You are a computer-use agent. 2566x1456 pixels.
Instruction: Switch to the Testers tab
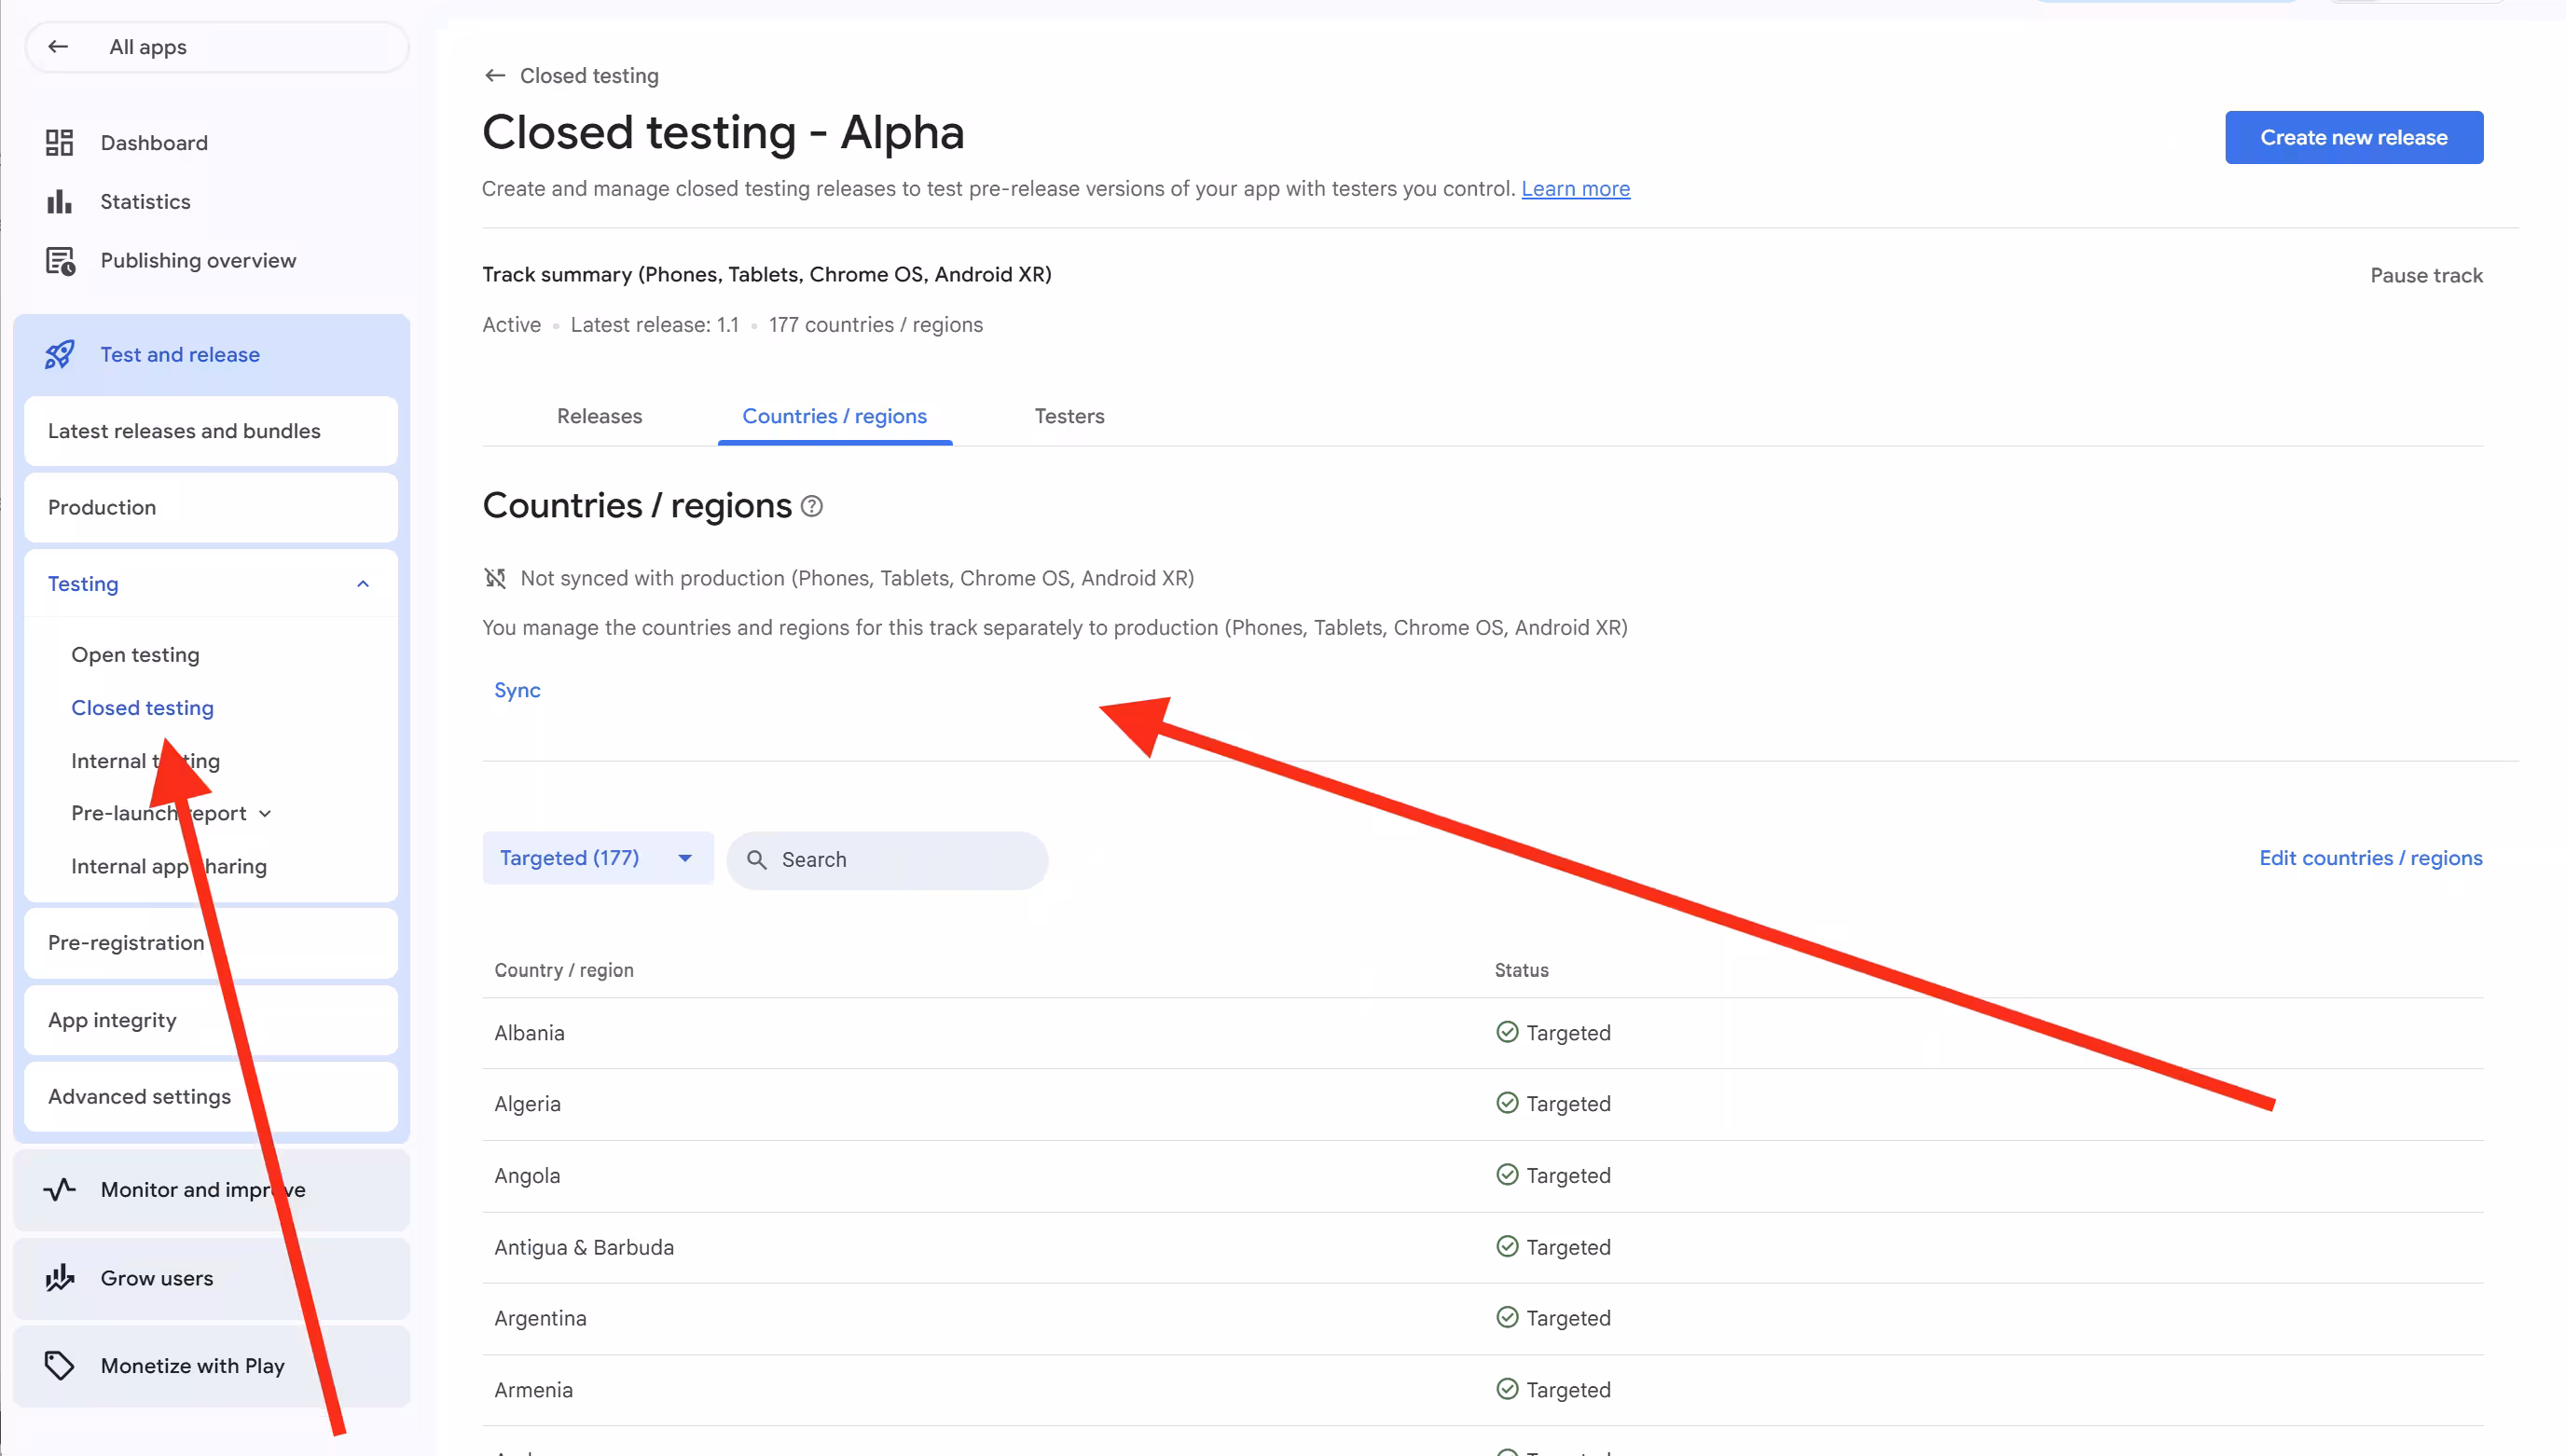tap(1069, 416)
